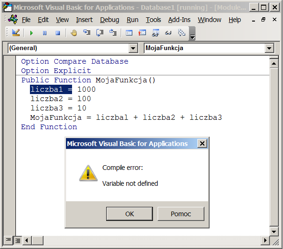The image size is (283, 249).
Task: Toggle Procedure View button at bottom left
Action: [x=8, y=240]
